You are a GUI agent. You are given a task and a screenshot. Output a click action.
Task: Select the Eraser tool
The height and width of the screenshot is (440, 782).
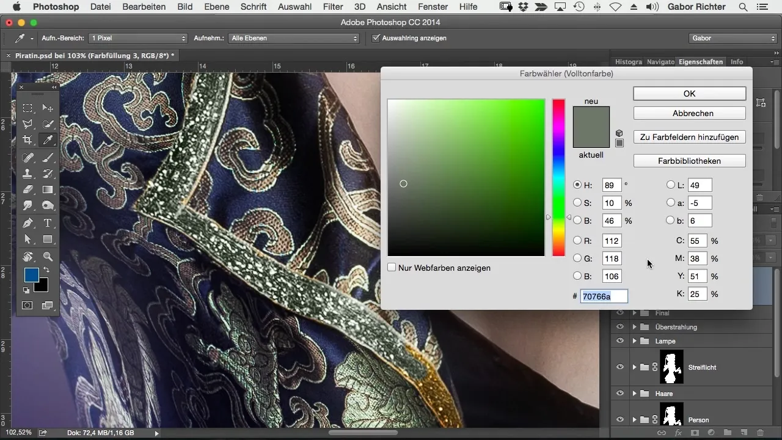28,190
